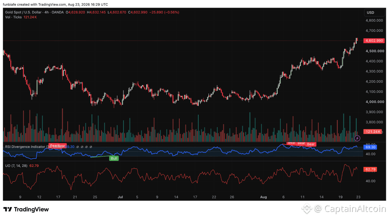Click the purple lightning bolt icon
This screenshot has width=389, height=218.
point(357,138)
